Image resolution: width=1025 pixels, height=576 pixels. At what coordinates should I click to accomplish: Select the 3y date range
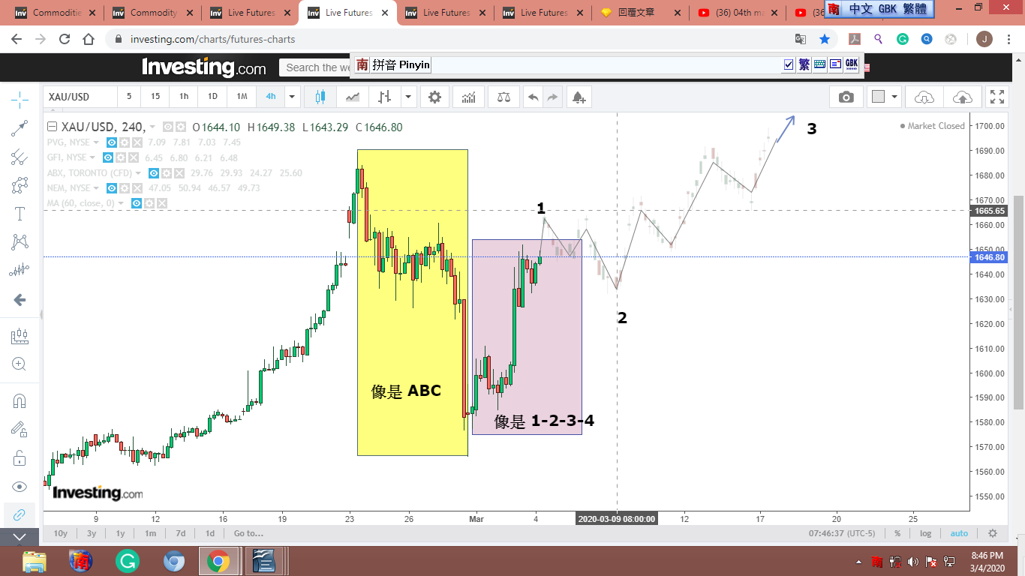(91, 533)
